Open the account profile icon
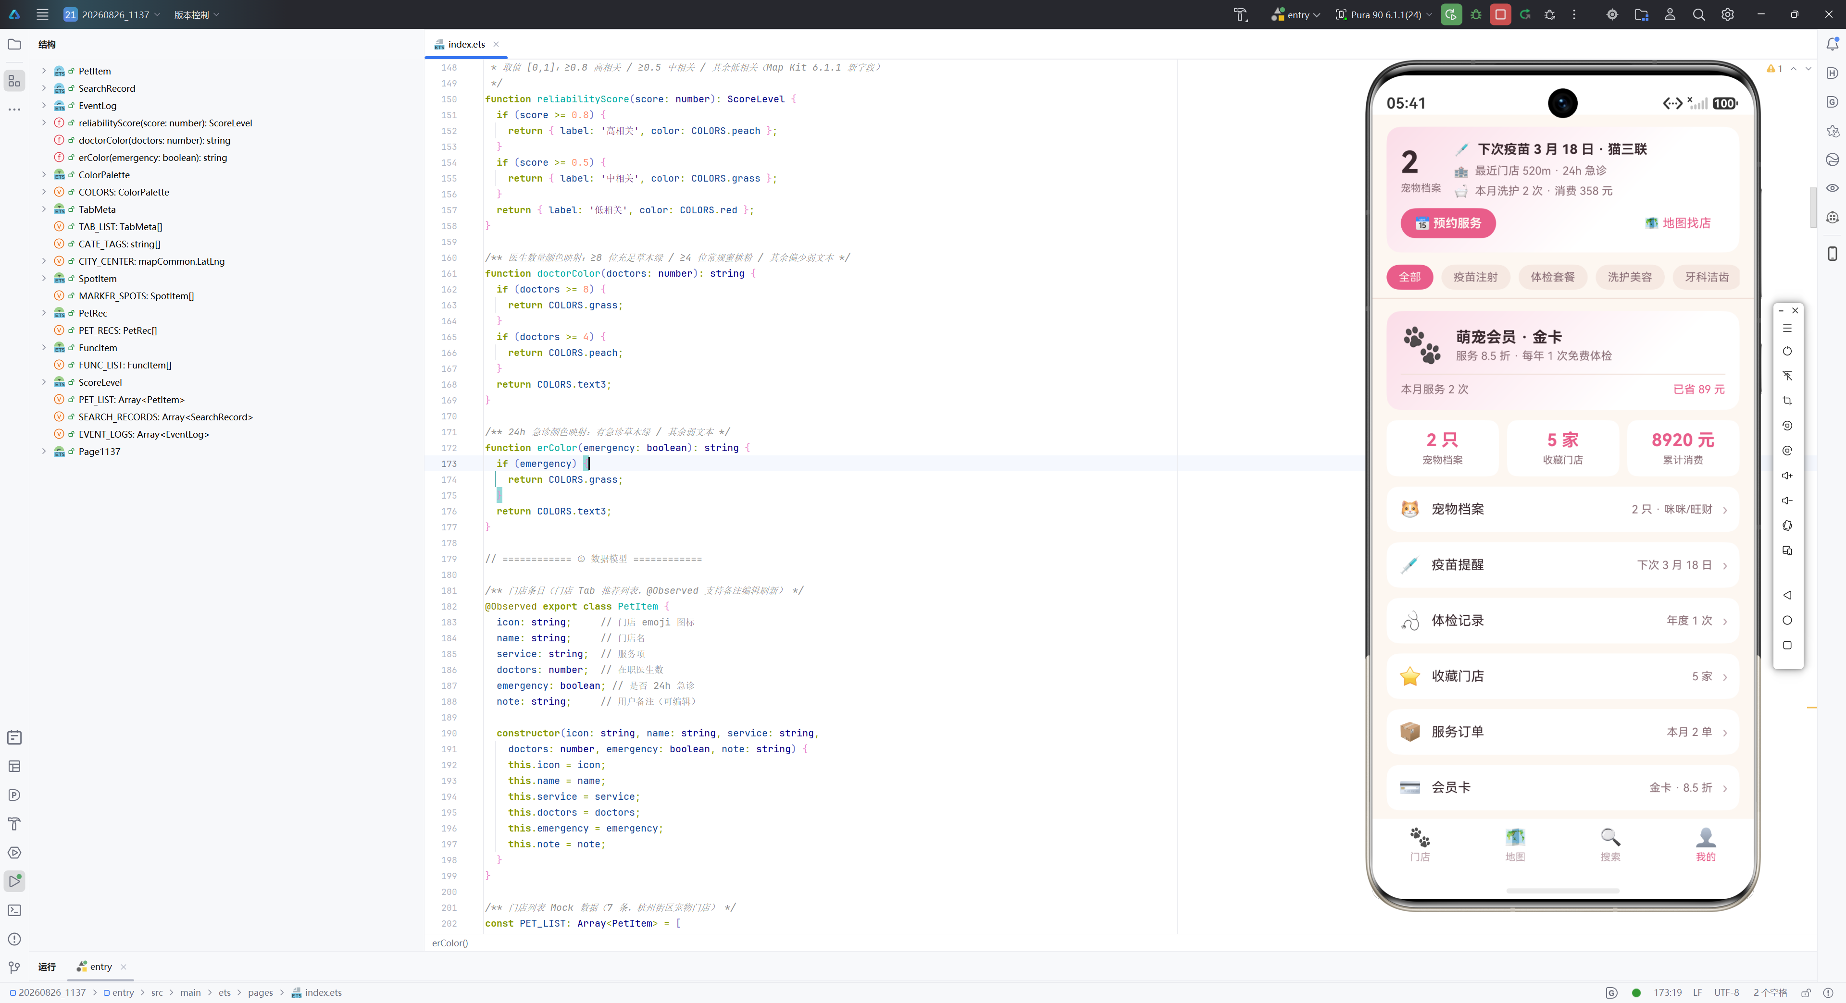The height and width of the screenshot is (1003, 1846). pyautogui.click(x=1670, y=14)
